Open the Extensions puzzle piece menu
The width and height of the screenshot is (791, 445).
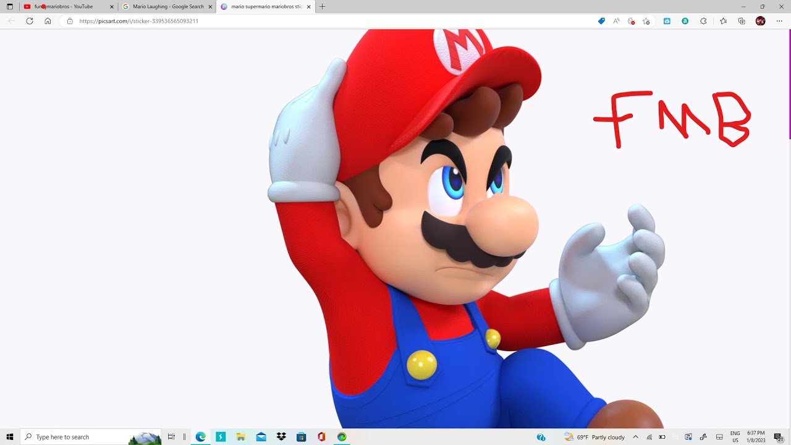(x=703, y=21)
